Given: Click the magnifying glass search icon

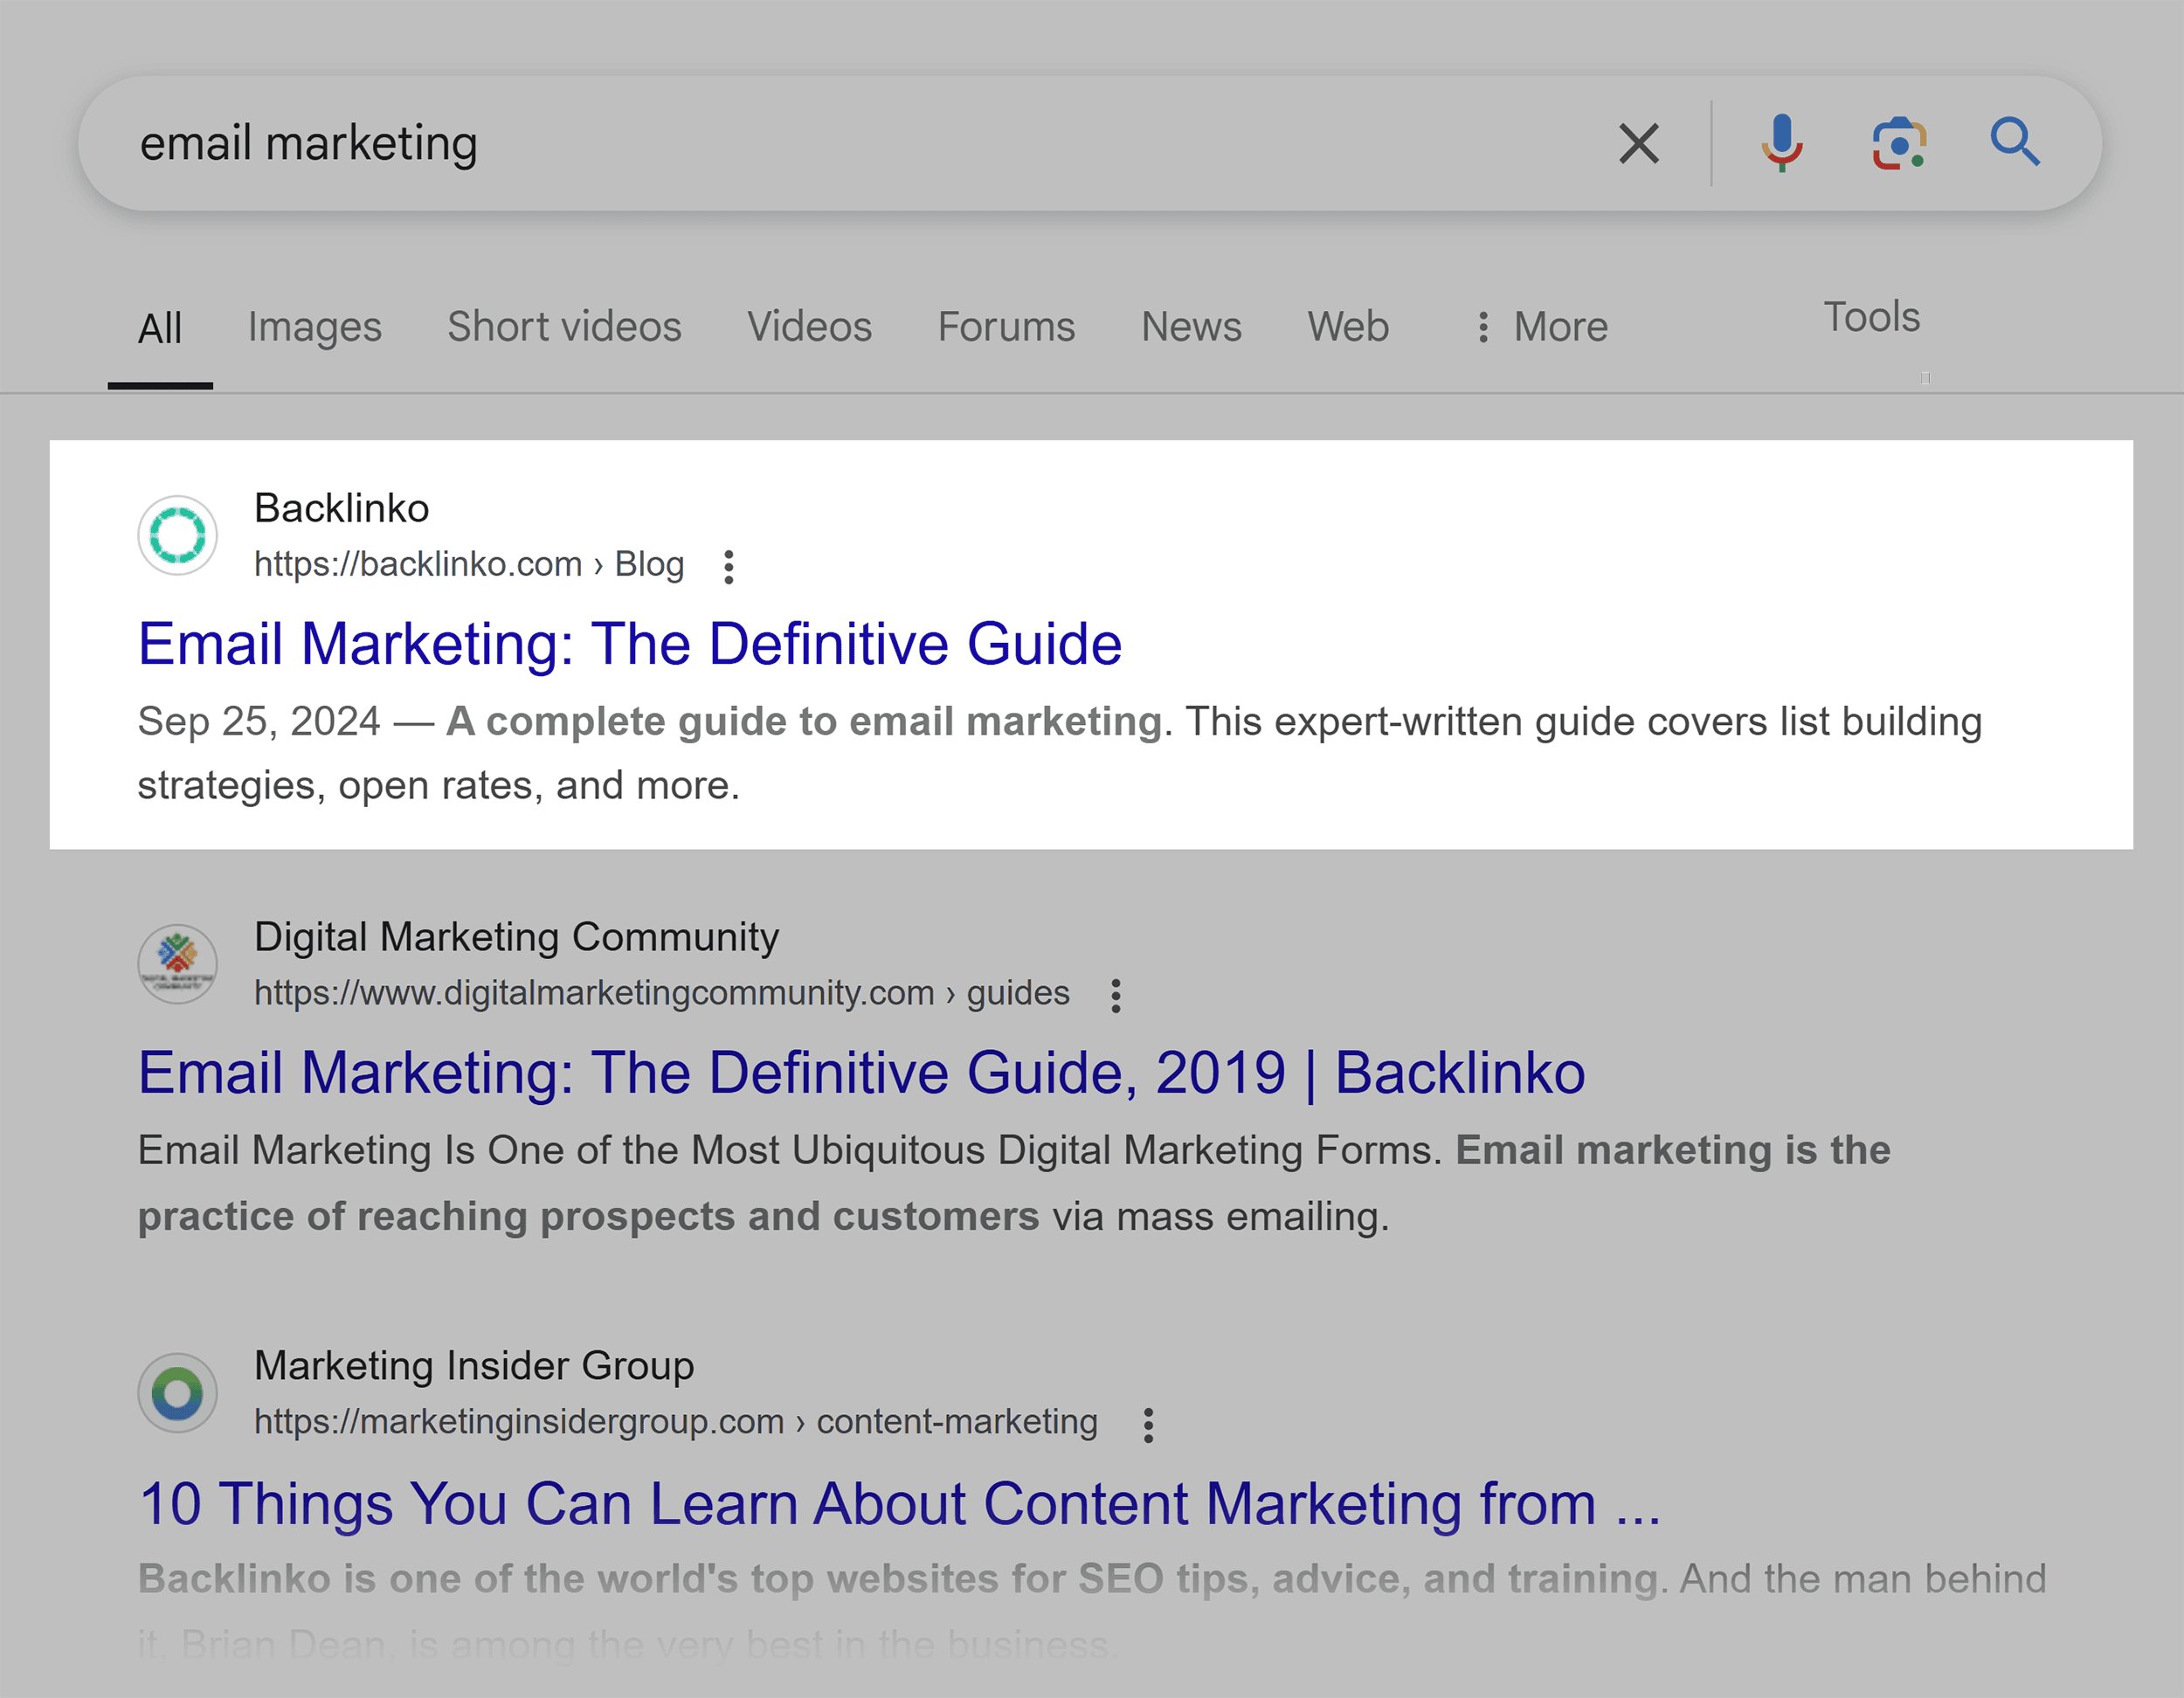Looking at the screenshot, I should [2014, 142].
